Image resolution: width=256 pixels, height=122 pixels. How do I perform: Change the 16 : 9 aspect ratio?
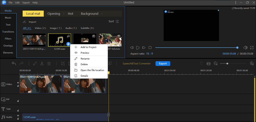tap(150, 54)
